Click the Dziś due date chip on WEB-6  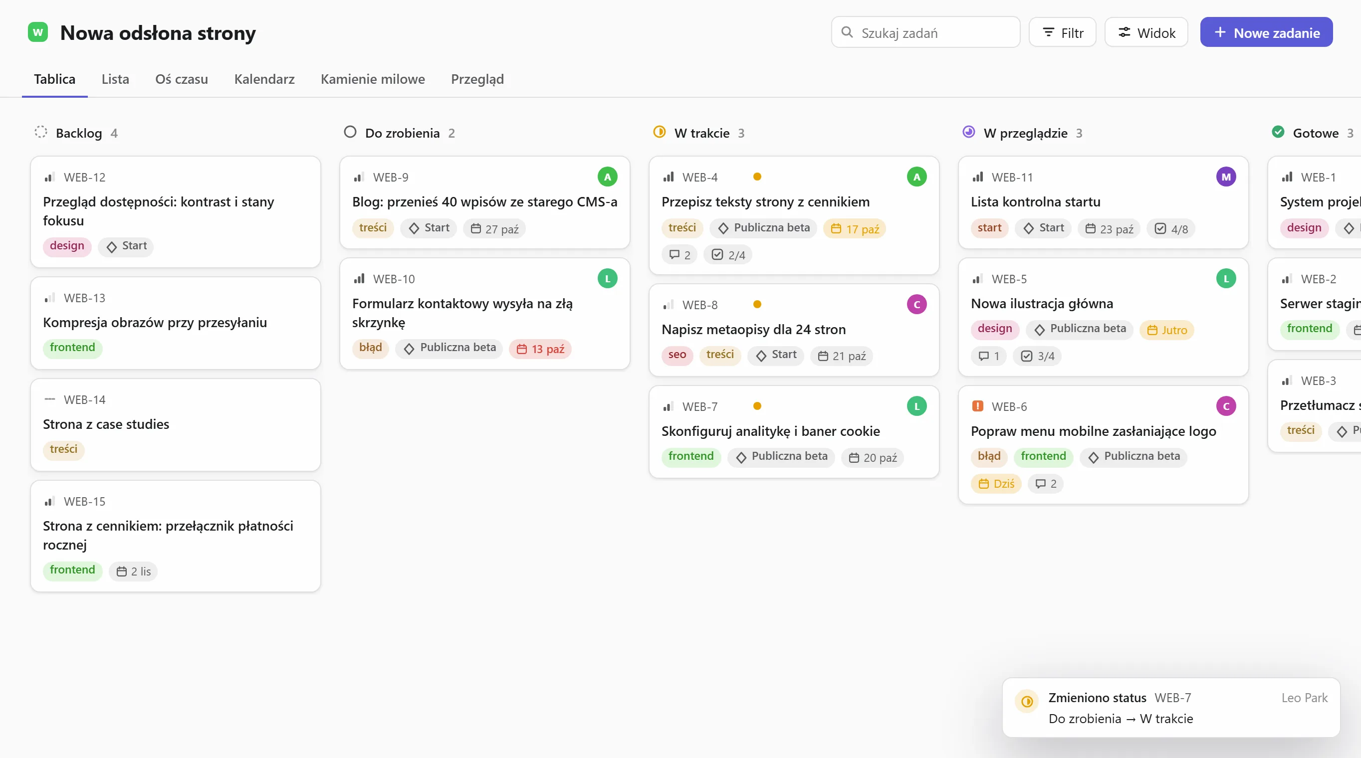pos(996,484)
